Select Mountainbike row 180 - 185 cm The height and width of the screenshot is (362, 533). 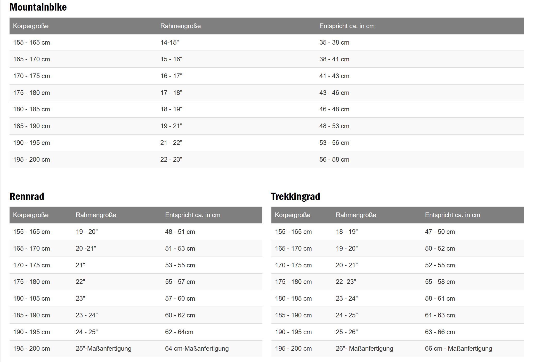[31, 109]
